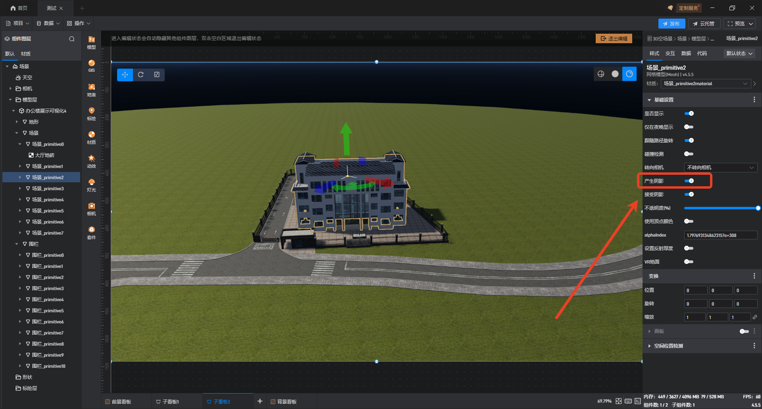The width and height of the screenshot is (762, 409).
Task: Expand the 相机 folder in layer tree
Action: 10,88
